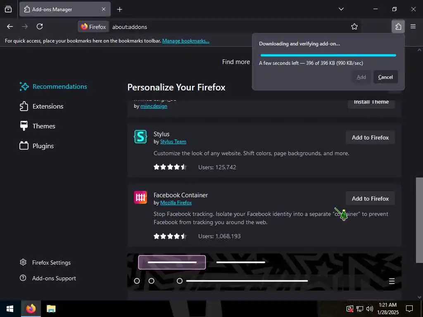
Task: Open a new tab with plus button
Action: pos(119,9)
